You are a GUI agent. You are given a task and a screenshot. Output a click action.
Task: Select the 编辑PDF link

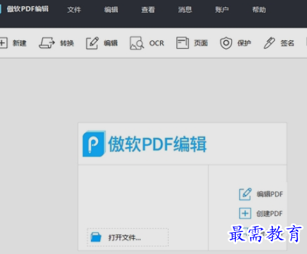point(270,194)
